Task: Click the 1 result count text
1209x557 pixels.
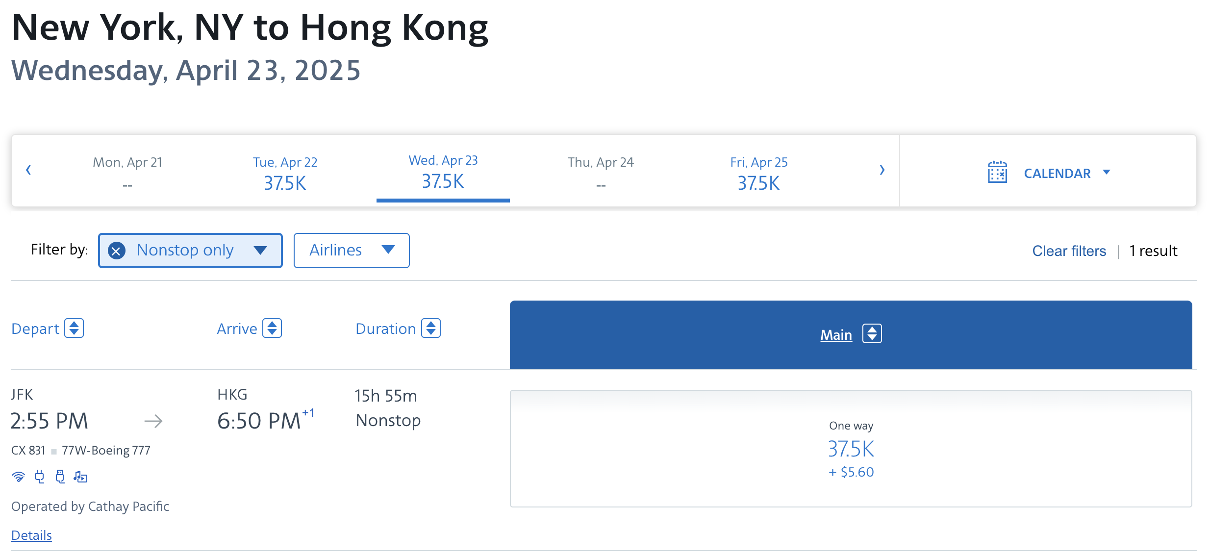Action: click(x=1153, y=251)
